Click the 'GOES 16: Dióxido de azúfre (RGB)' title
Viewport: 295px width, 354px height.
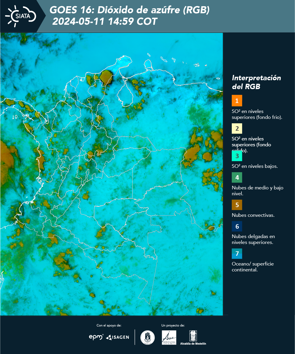point(129,10)
